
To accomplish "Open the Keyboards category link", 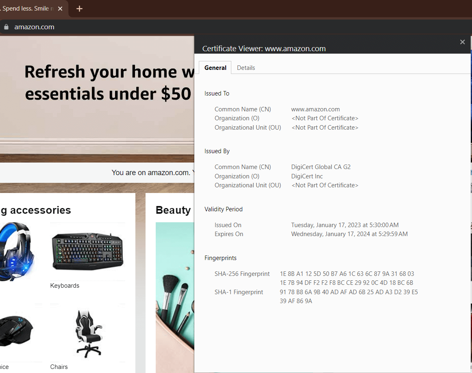I will click(x=65, y=286).
